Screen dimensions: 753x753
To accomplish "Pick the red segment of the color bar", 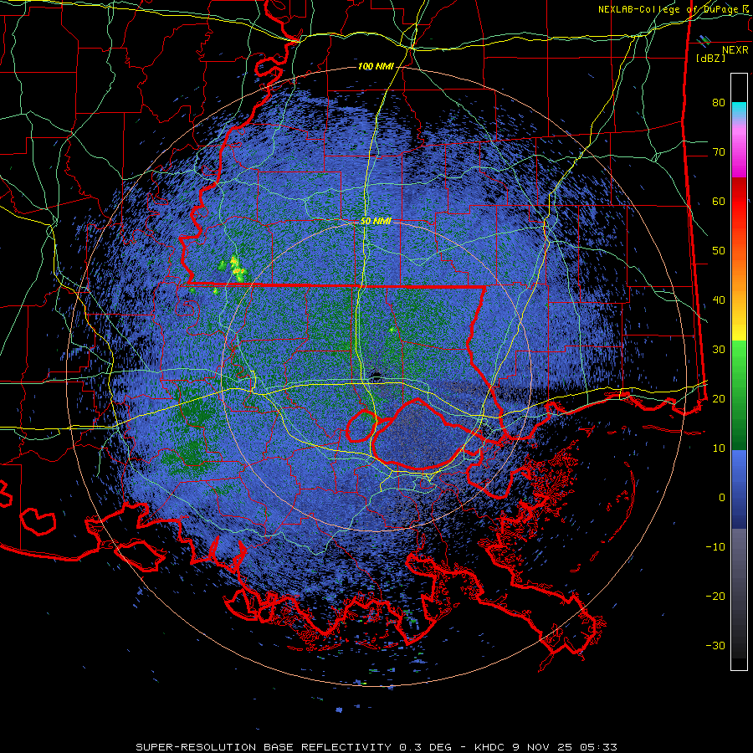I will point(739,202).
